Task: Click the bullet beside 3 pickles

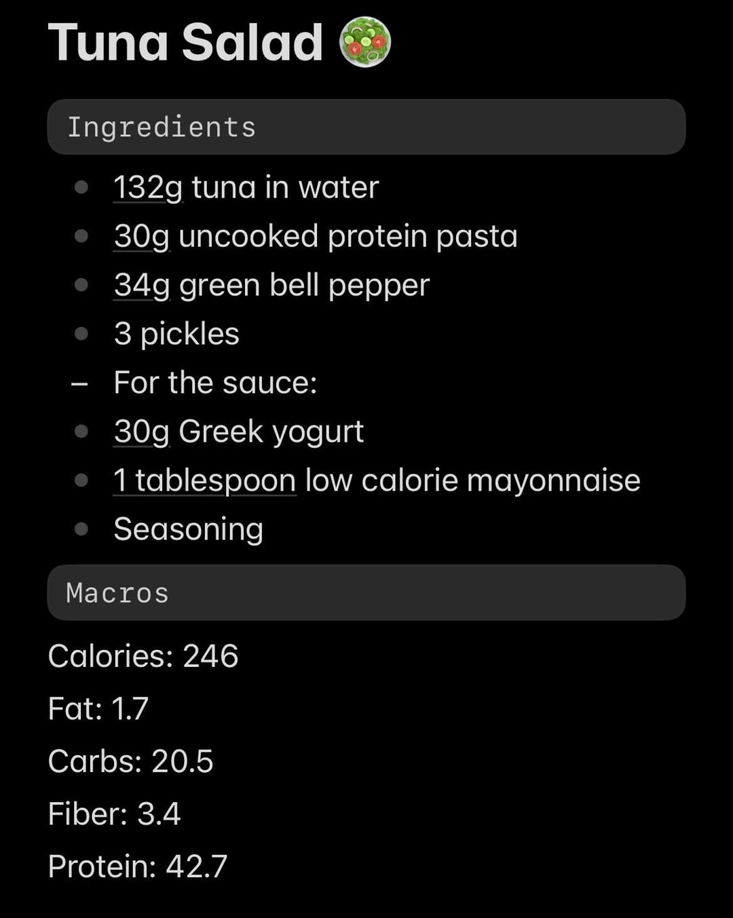Action: [x=81, y=334]
